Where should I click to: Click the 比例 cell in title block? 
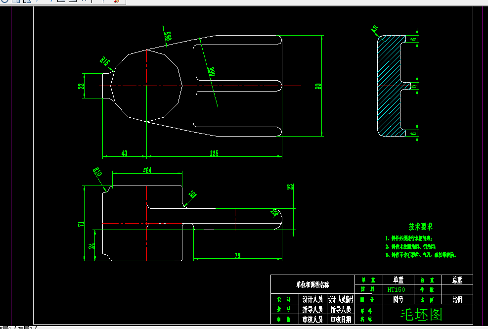click(x=457, y=299)
